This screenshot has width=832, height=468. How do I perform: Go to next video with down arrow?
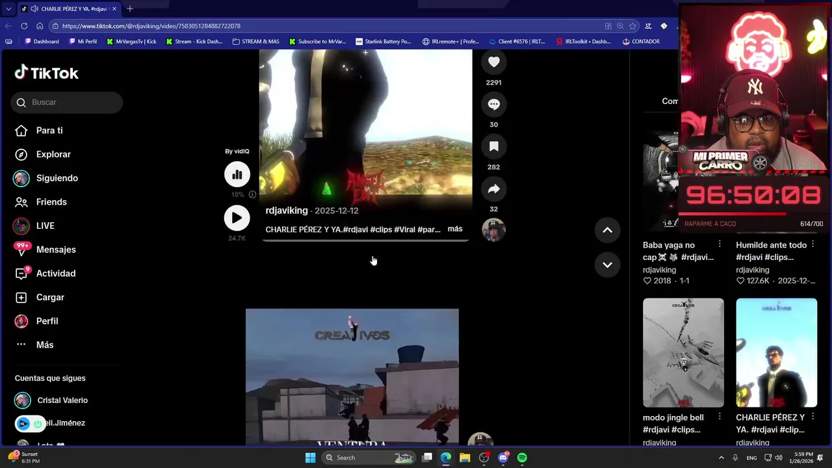point(607,265)
